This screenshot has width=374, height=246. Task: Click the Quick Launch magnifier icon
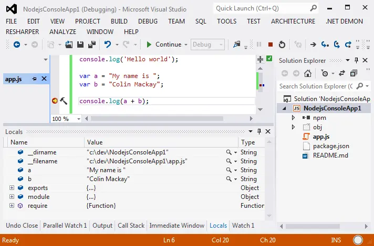tap(314, 8)
